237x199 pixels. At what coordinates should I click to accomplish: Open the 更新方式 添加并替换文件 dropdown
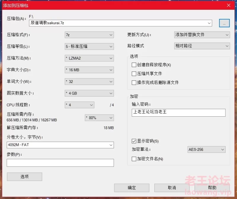click(x=202, y=35)
